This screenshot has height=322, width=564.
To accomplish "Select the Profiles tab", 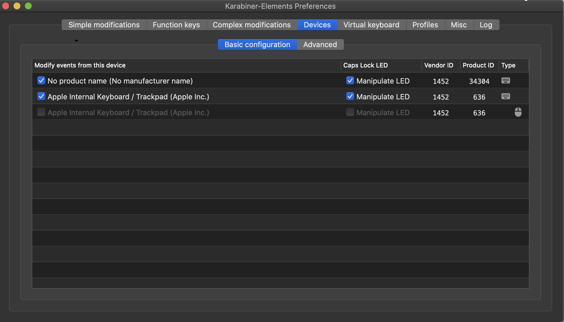I will (x=425, y=25).
